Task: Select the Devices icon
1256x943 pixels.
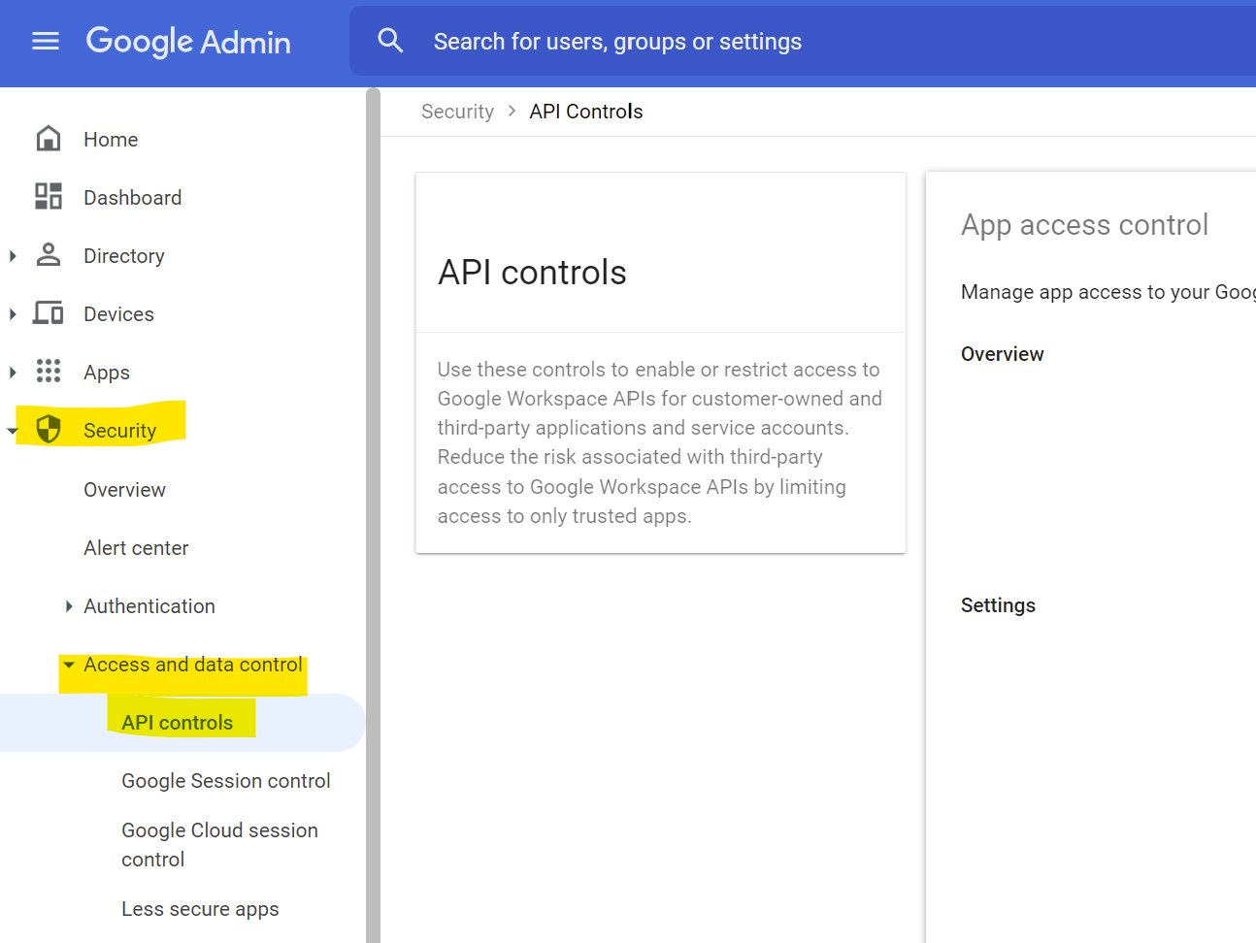Action: point(48,313)
